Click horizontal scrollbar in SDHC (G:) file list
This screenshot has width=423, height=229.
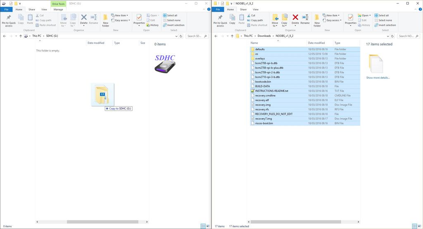pyautogui.click(x=102, y=222)
